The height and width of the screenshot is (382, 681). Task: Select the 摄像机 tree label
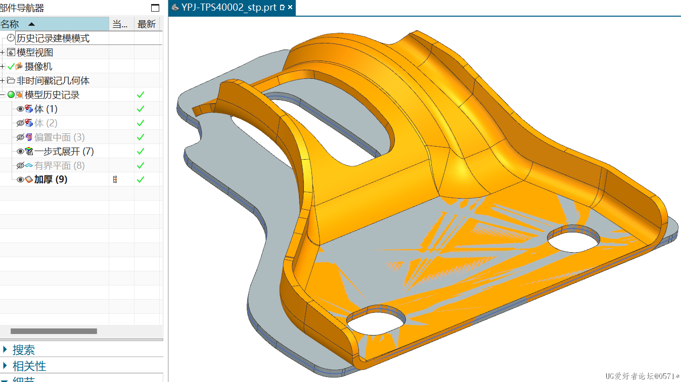[x=38, y=66]
